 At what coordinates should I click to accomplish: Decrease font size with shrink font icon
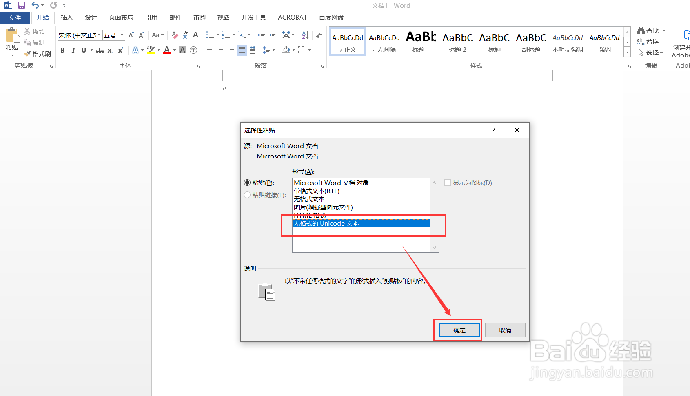point(141,35)
